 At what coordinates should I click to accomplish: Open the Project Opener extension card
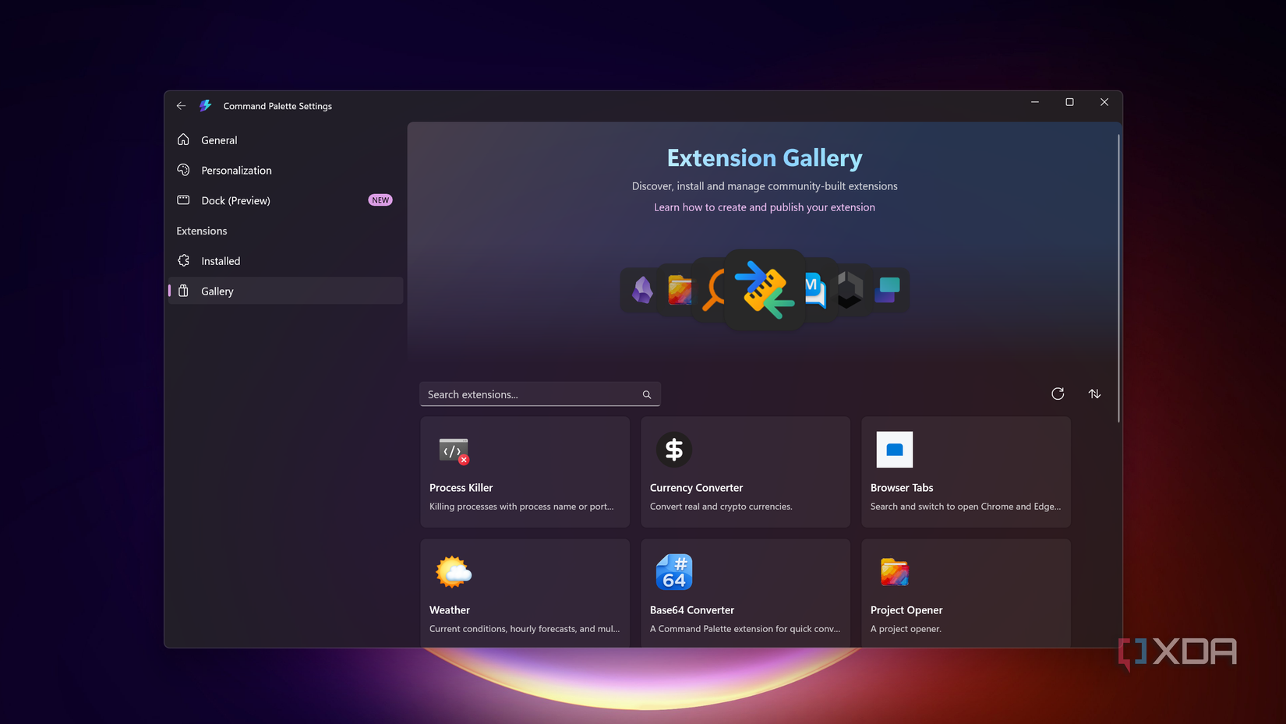[x=966, y=593]
